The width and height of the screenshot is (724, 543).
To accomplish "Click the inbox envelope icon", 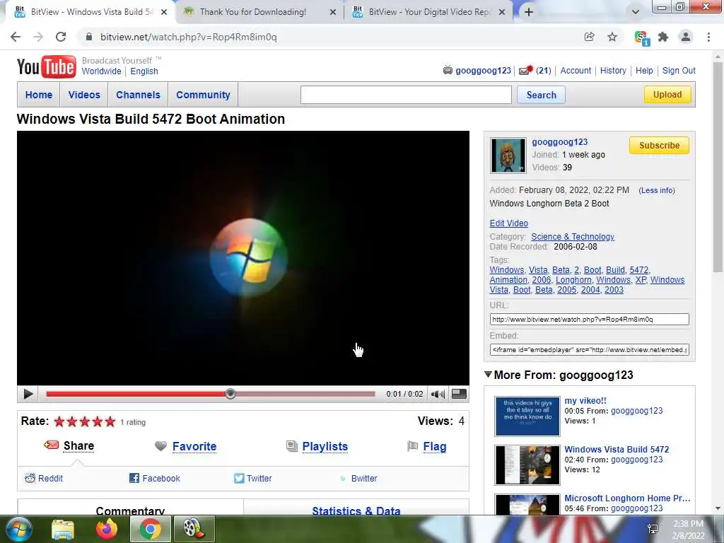I will (526, 70).
